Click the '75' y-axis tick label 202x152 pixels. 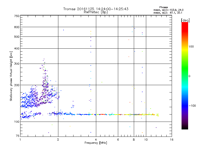tap(18, 136)
